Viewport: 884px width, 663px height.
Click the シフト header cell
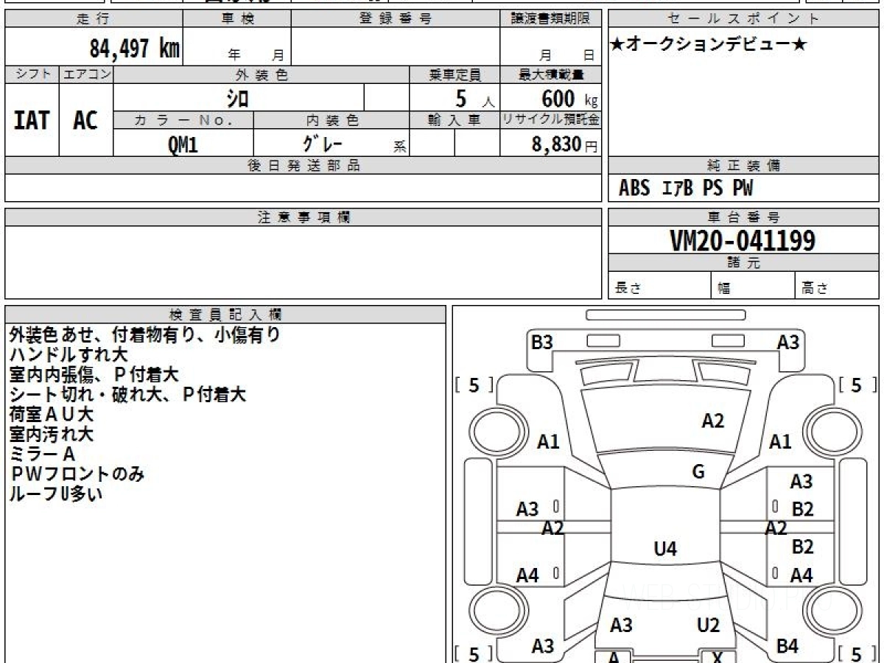pyautogui.click(x=32, y=74)
